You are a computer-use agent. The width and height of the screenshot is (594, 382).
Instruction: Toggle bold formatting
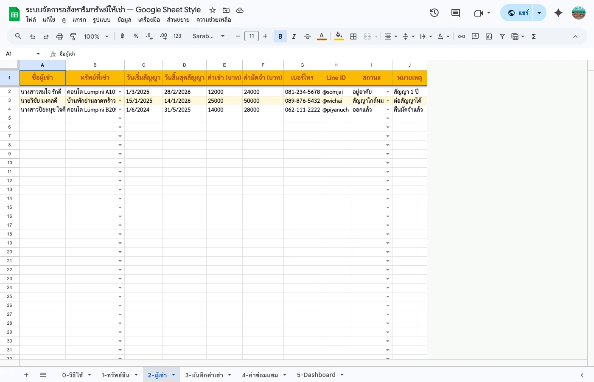click(280, 37)
